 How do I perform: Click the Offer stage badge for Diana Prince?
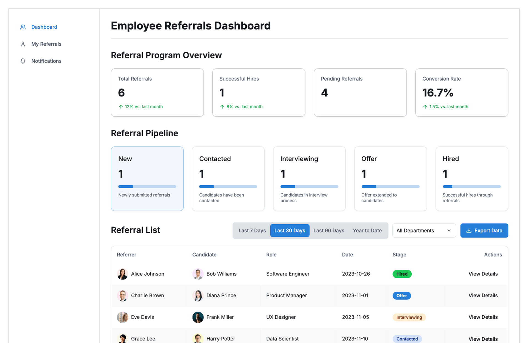click(x=402, y=296)
